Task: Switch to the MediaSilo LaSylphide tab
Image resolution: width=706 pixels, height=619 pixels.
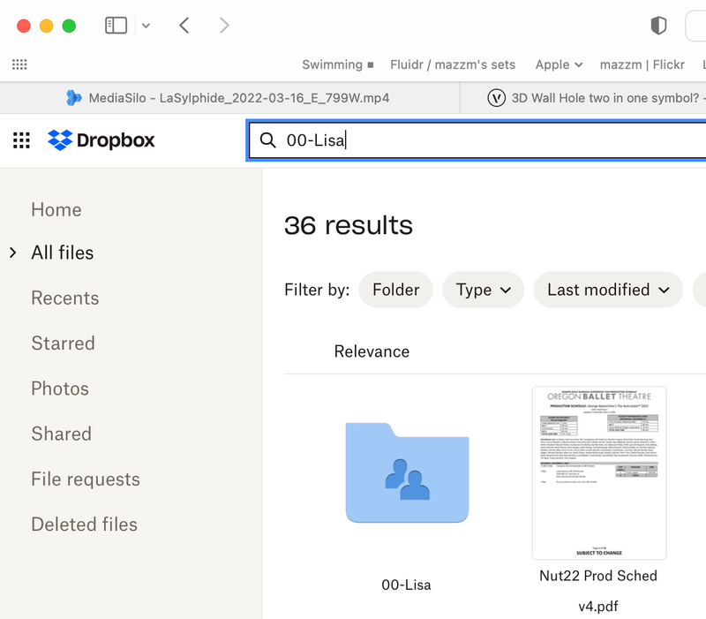Action: tap(232, 98)
